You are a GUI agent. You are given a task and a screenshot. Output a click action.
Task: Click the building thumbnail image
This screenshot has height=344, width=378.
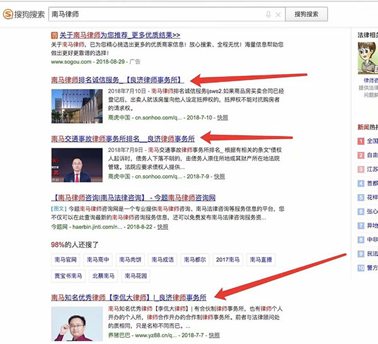point(77,106)
